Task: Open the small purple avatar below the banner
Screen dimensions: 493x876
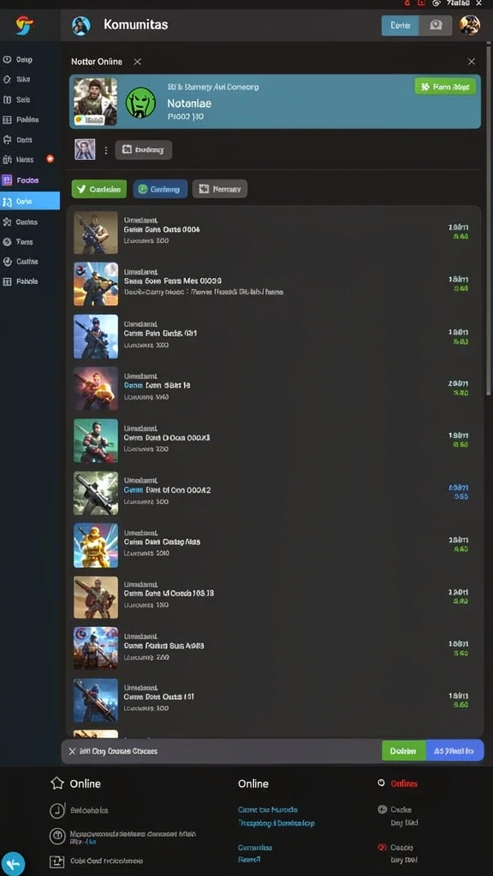Action: 85,150
